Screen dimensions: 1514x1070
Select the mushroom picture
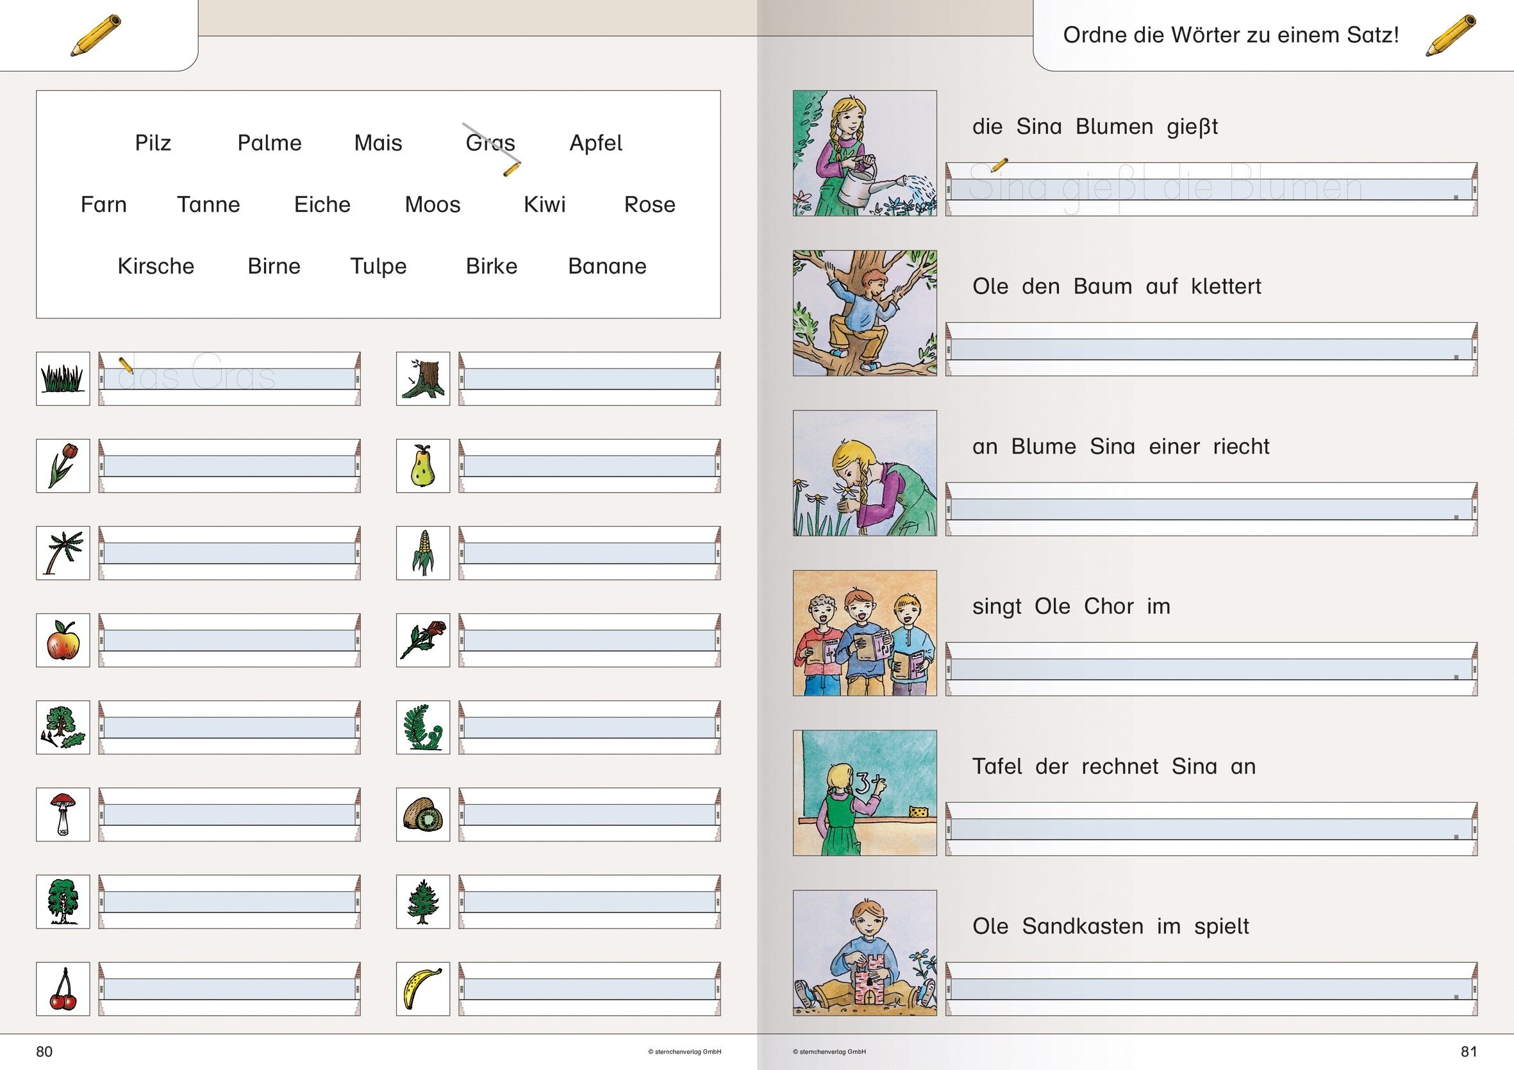click(63, 814)
